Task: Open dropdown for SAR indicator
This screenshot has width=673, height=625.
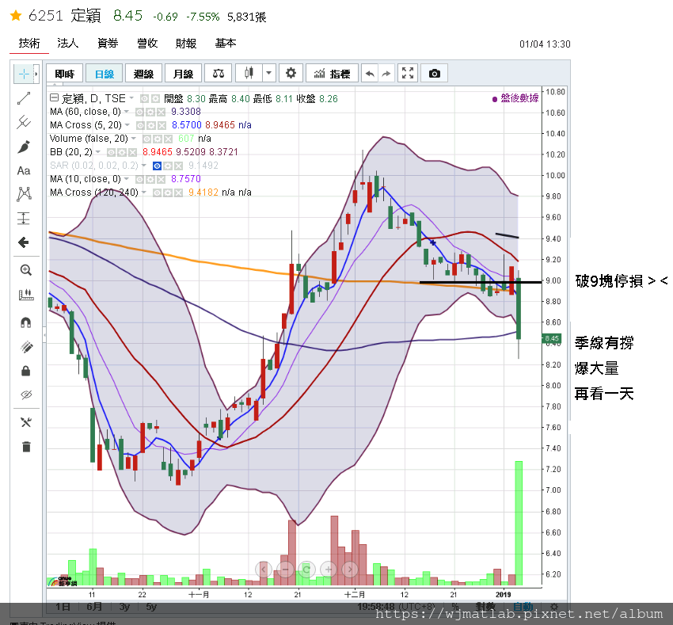Action: [x=144, y=166]
